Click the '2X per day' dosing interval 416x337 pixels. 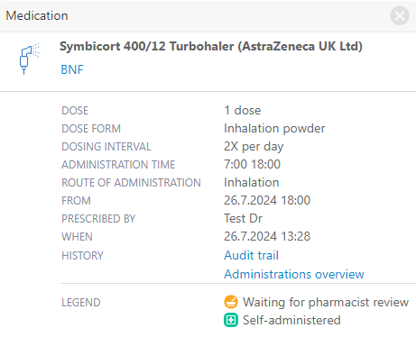click(x=254, y=147)
